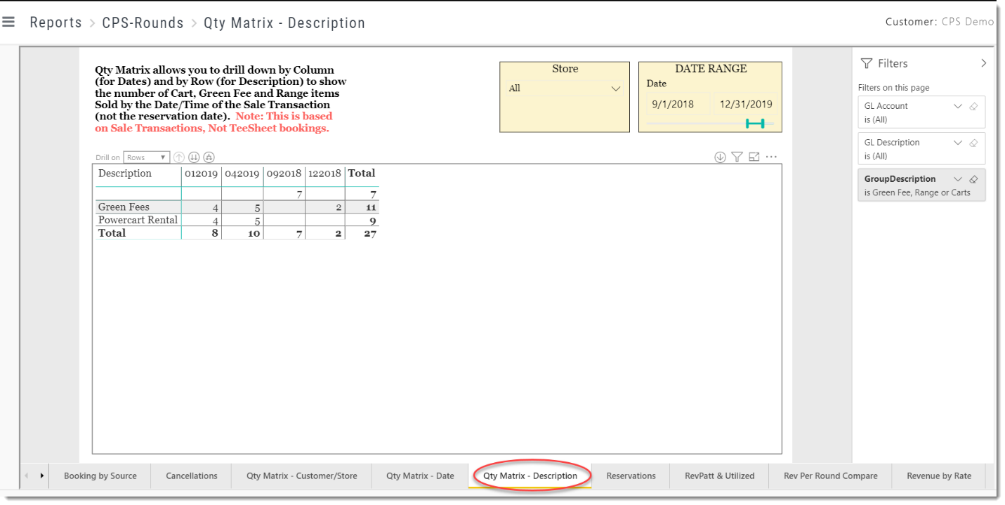
Task: Open focus mode for the matrix
Action: click(x=754, y=157)
